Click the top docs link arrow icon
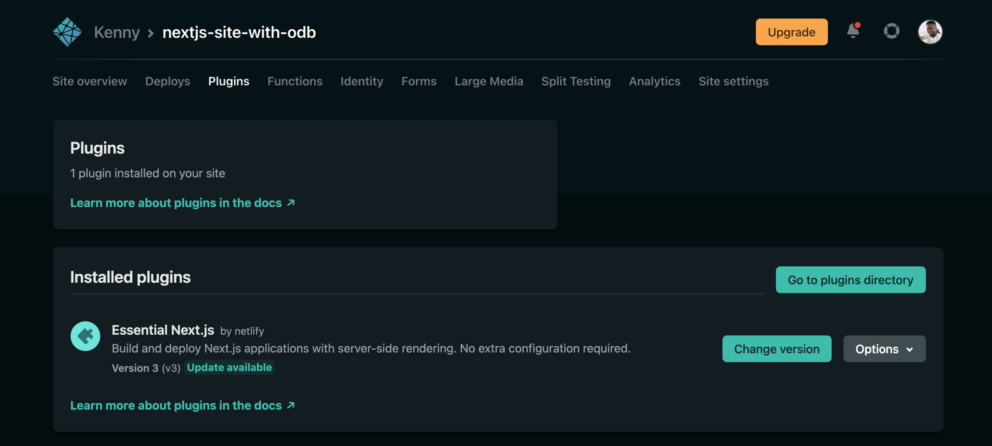Image resolution: width=992 pixels, height=446 pixels. (291, 203)
